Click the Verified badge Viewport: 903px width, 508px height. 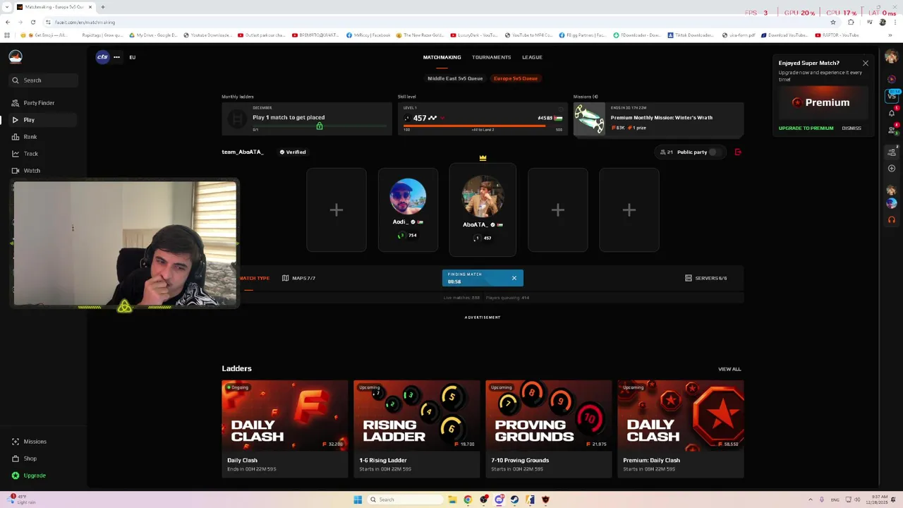click(292, 152)
